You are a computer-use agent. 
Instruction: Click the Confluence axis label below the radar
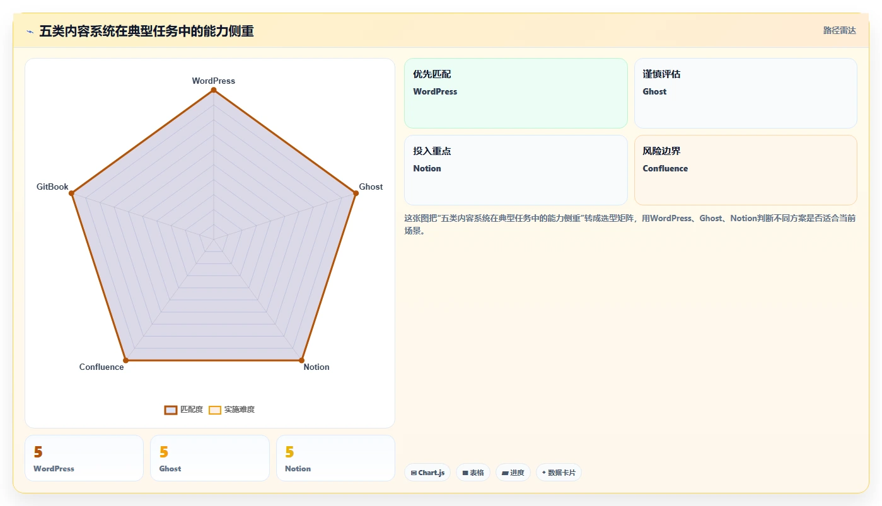pyautogui.click(x=102, y=367)
